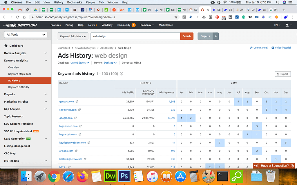Open external link icon beside keydesignwebsites.com
Viewport: 297px width, 185px height.
89,143
